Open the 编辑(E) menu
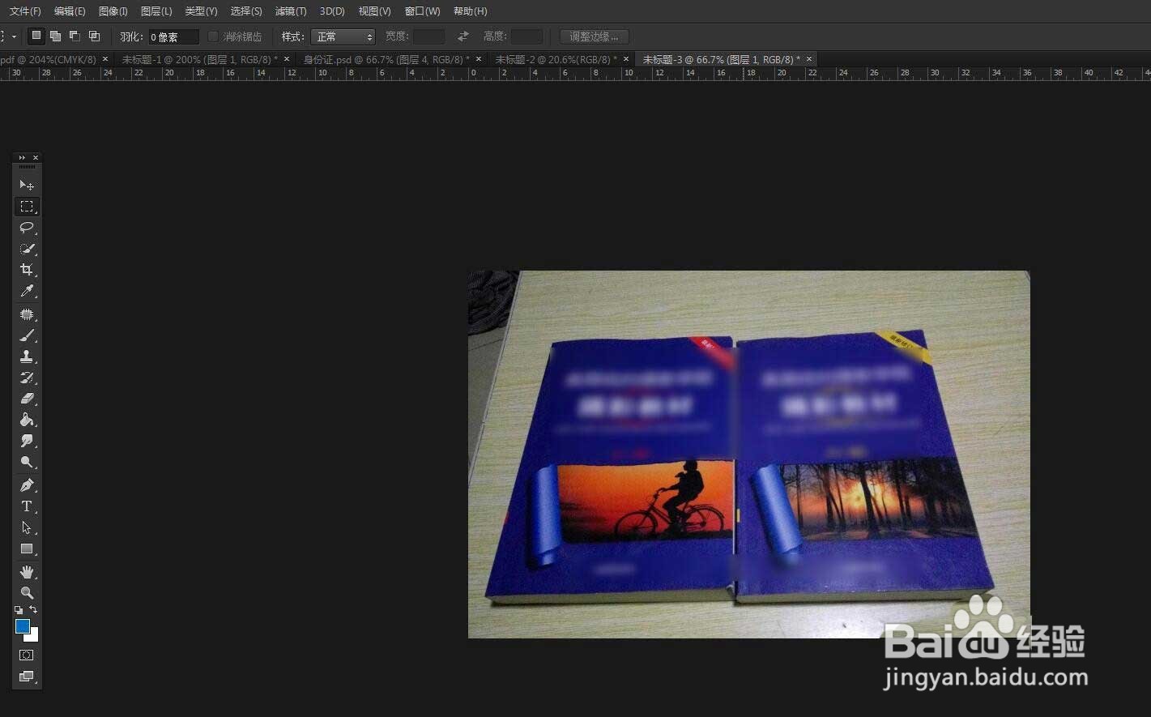The image size is (1151, 717). 70,11
